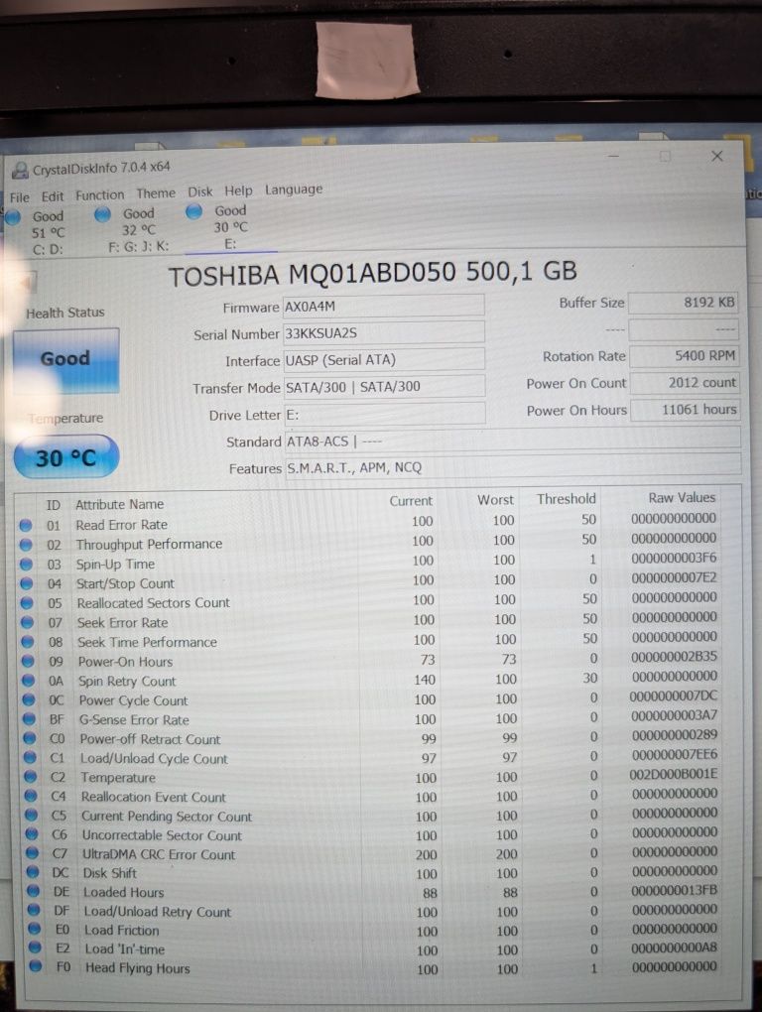
Task: Click the status icon for Seek Time Performance
Action: pyautogui.click(x=28, y=642)
